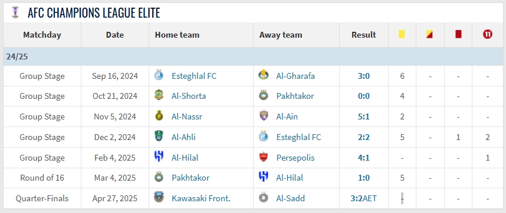Click the Kawasaki Front. club crest
This screenshot has width=506, height=213.
pos(159,197)
